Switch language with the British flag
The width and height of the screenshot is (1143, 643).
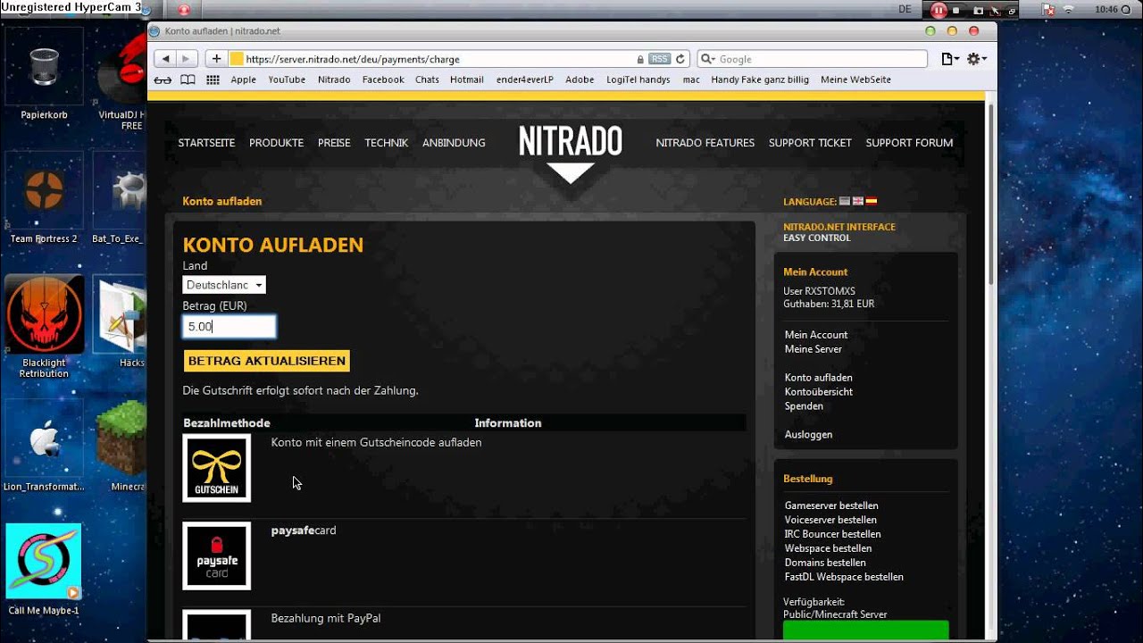pos(858,202)
